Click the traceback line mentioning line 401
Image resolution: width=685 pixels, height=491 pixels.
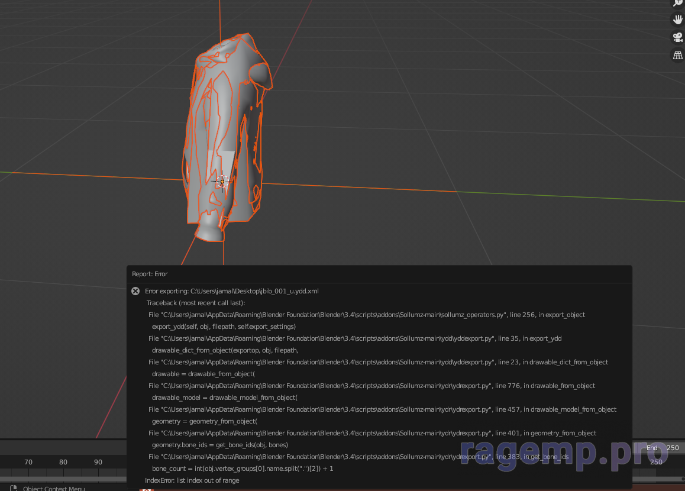pyautogui.click(x=372, y=432)
